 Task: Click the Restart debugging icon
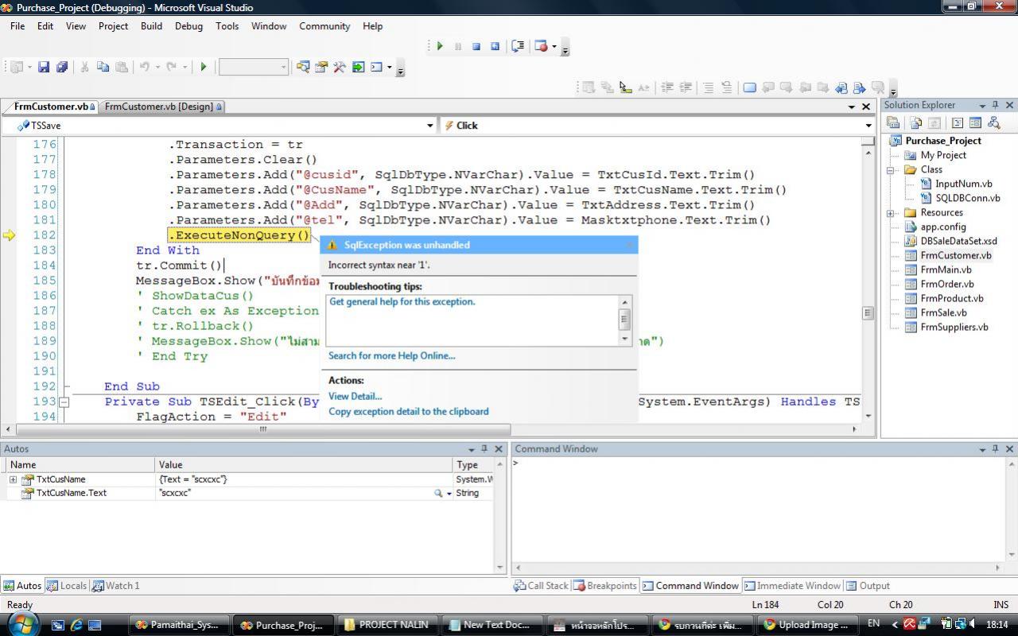[x=495, y=46]
